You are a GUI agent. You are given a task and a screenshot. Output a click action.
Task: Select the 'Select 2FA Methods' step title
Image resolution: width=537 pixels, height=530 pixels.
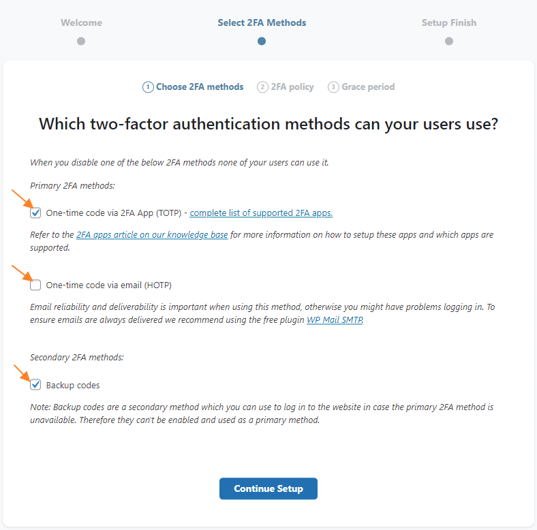[262, 22]
